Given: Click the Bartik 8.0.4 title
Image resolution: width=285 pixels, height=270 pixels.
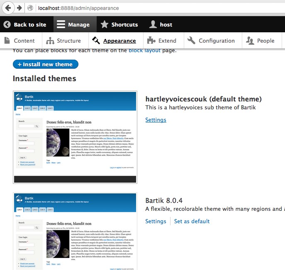Looking at the screenshot, I should [164, 200].
